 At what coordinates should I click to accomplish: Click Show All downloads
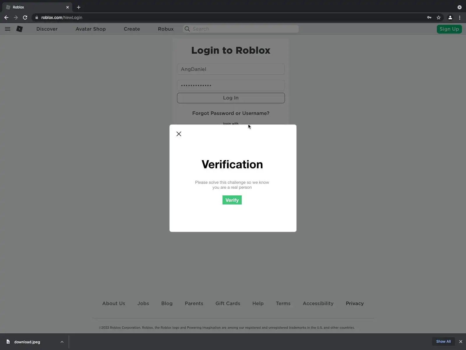443,342
